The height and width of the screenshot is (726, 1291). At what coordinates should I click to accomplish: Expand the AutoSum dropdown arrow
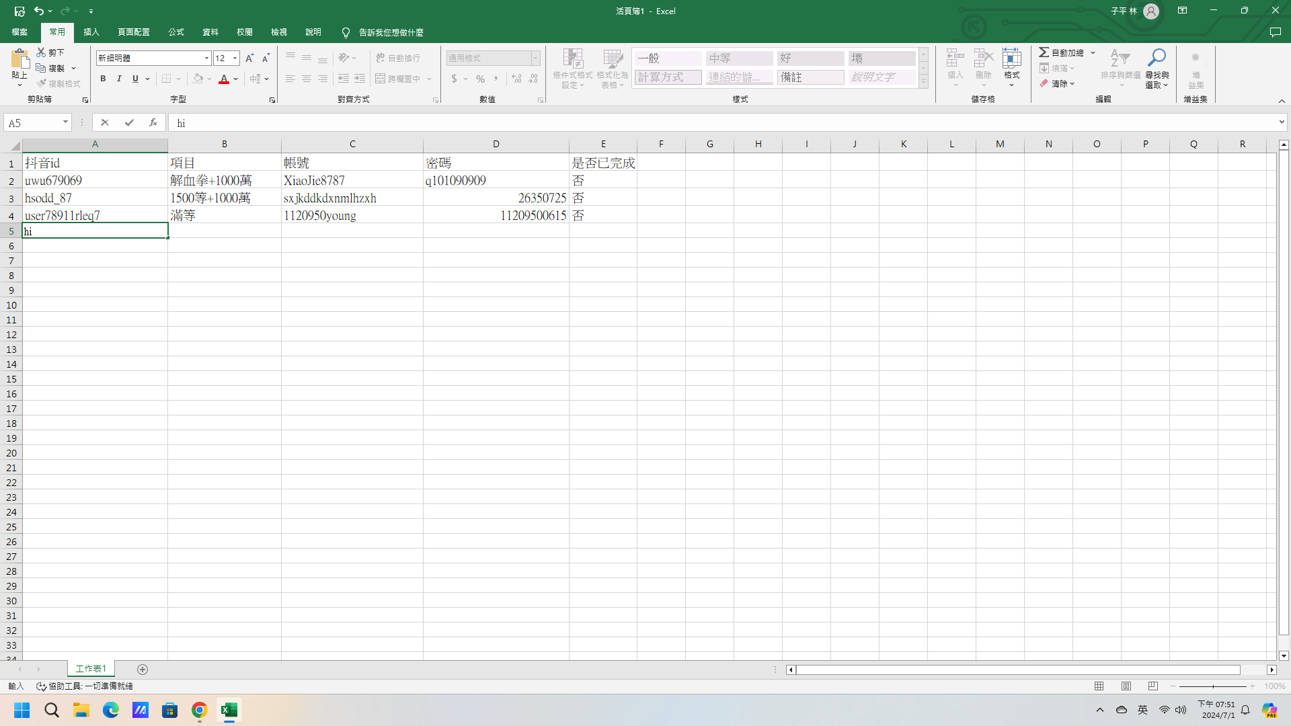[1093, 52]
